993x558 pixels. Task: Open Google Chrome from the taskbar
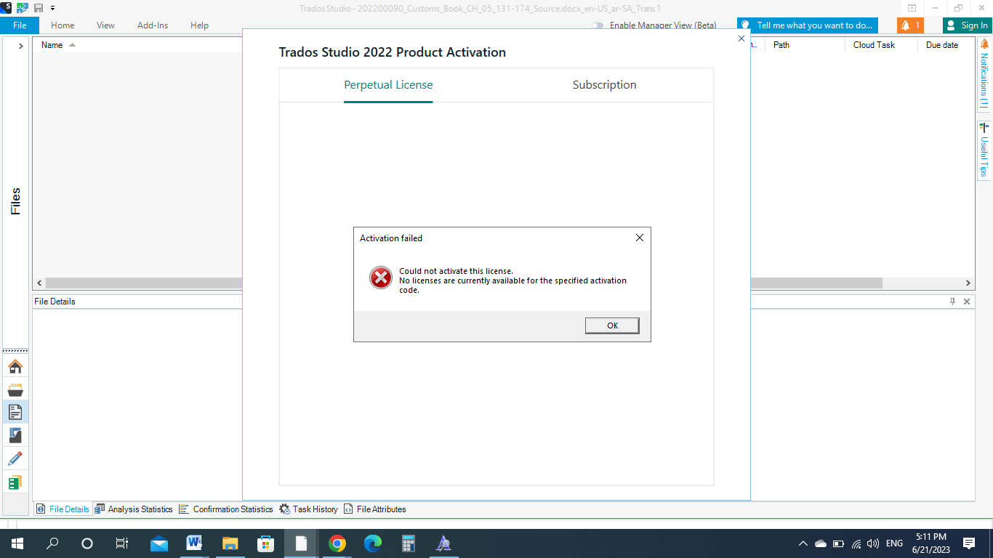(x=337, y=543)
